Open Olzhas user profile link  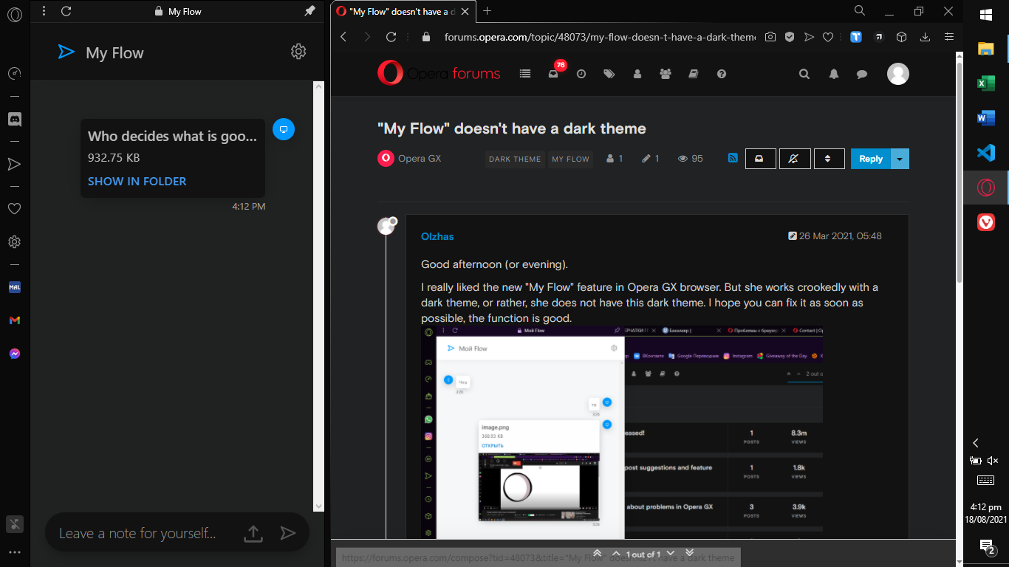pyautogui.click(x=437, y=236)
